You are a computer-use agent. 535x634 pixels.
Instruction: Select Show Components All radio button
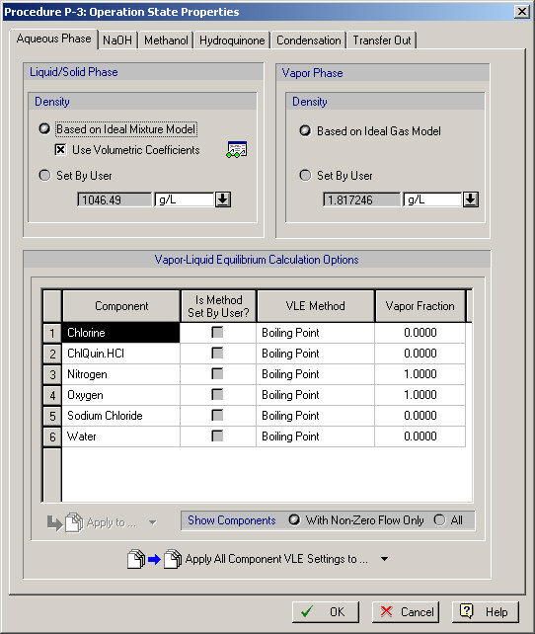[x=439, y=520]
